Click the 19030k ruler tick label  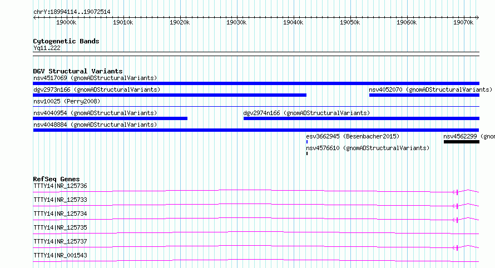[x=236, y=23]
